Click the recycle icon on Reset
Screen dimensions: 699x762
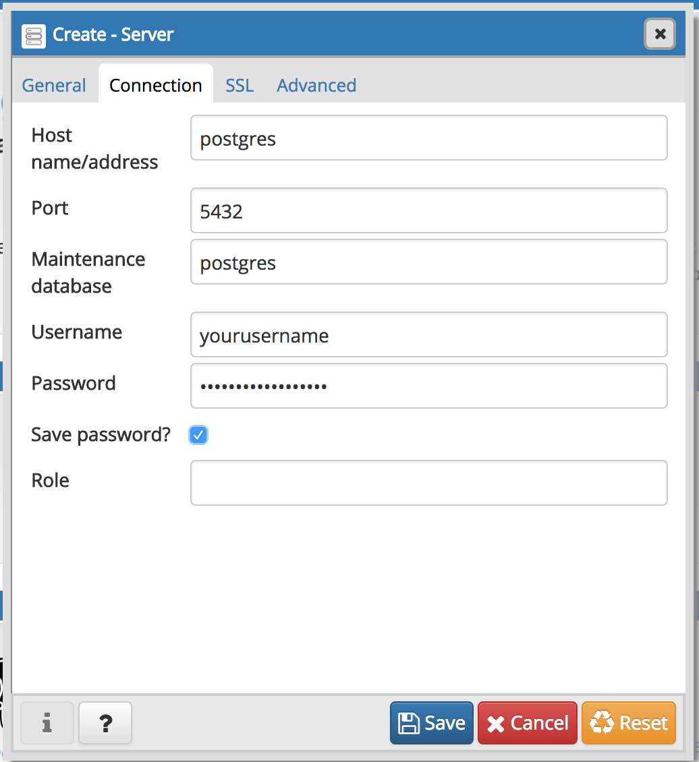pos(601,724)
